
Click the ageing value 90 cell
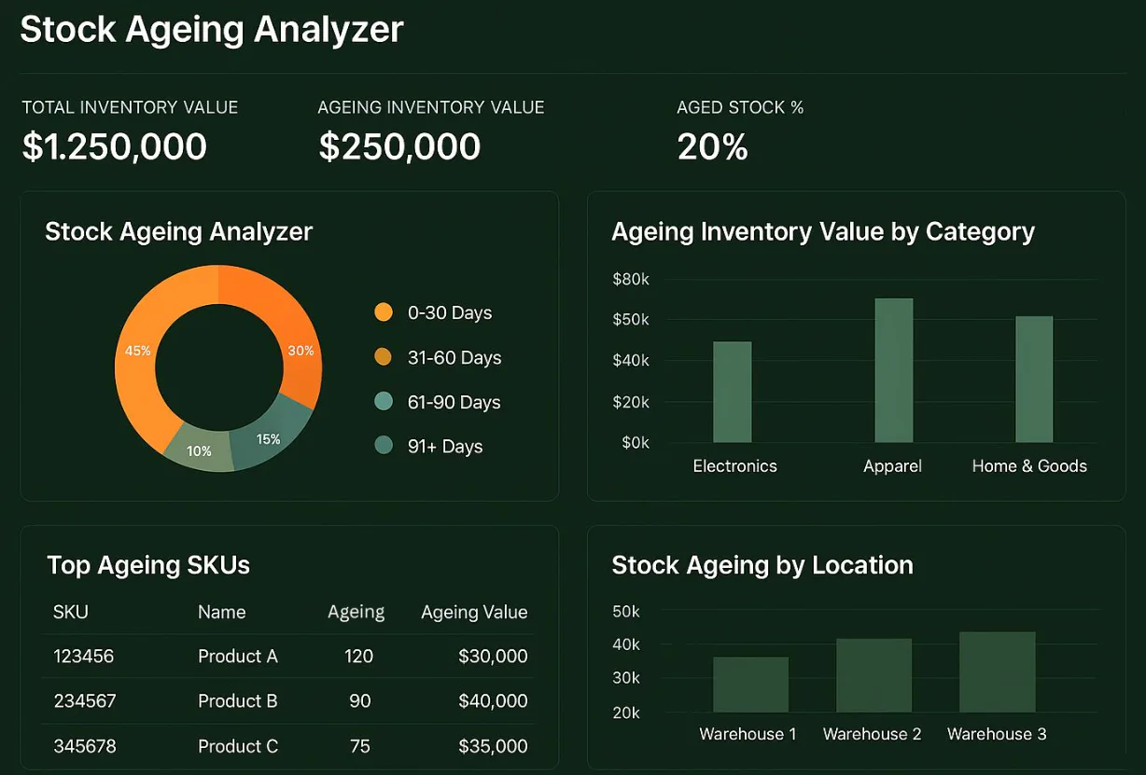coord(360,701)
